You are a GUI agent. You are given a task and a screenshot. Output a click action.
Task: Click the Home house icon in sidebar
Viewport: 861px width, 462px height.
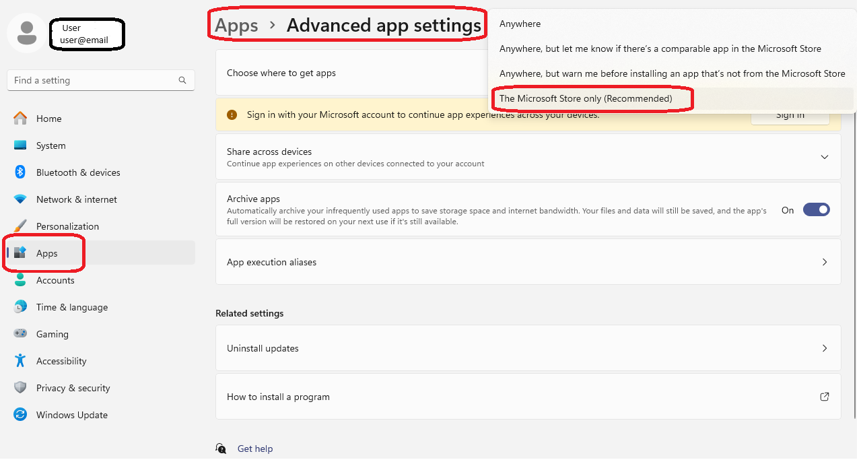[x=20, y=119]
